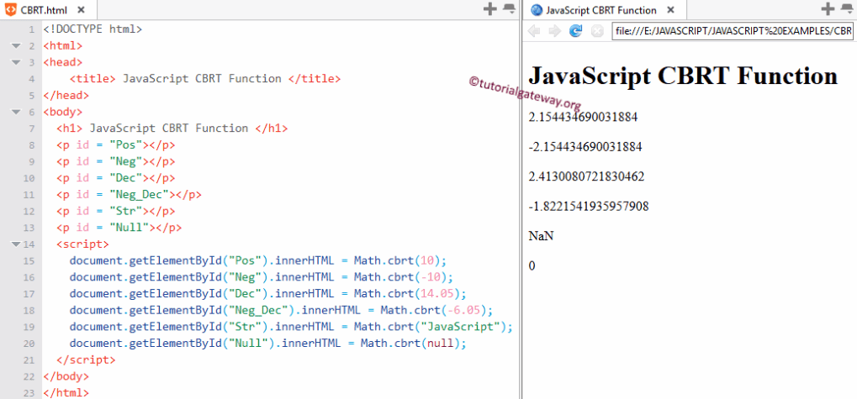Click the title tag line in code
This screenshot has width=857, height=399.
click(x=205, y=79)
